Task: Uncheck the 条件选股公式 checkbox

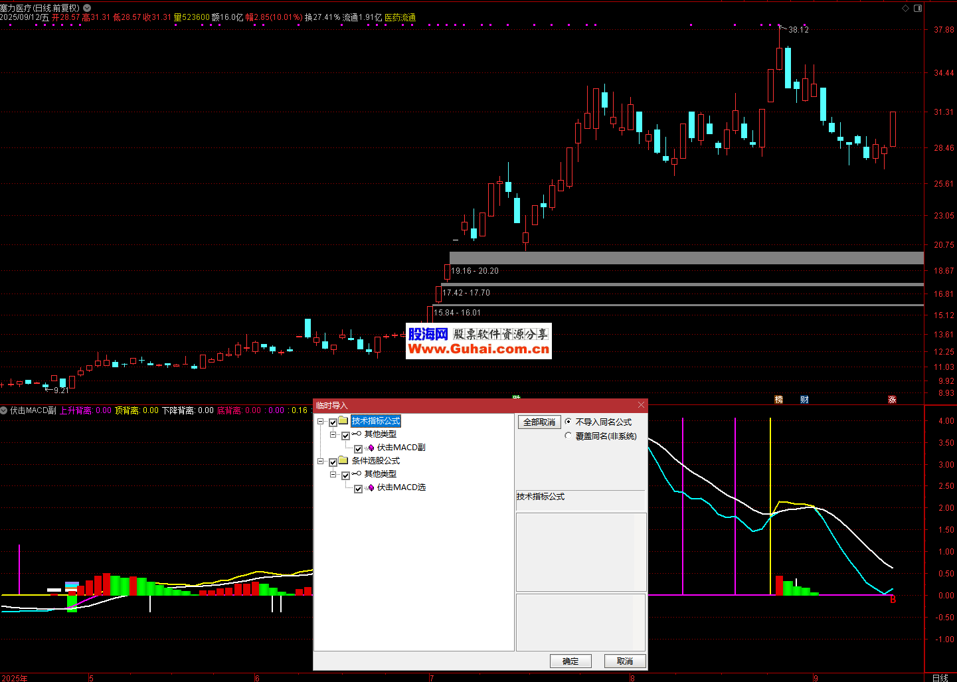Action: tap(333, 462)
